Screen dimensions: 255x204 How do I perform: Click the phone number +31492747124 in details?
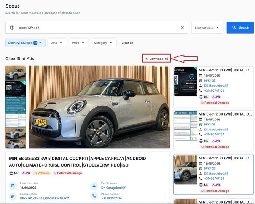coord(112,198)
